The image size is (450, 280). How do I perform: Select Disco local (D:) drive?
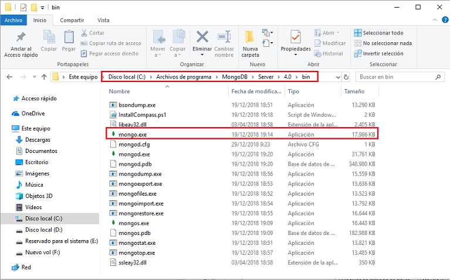pyautogui.click(x=43, y=230)
